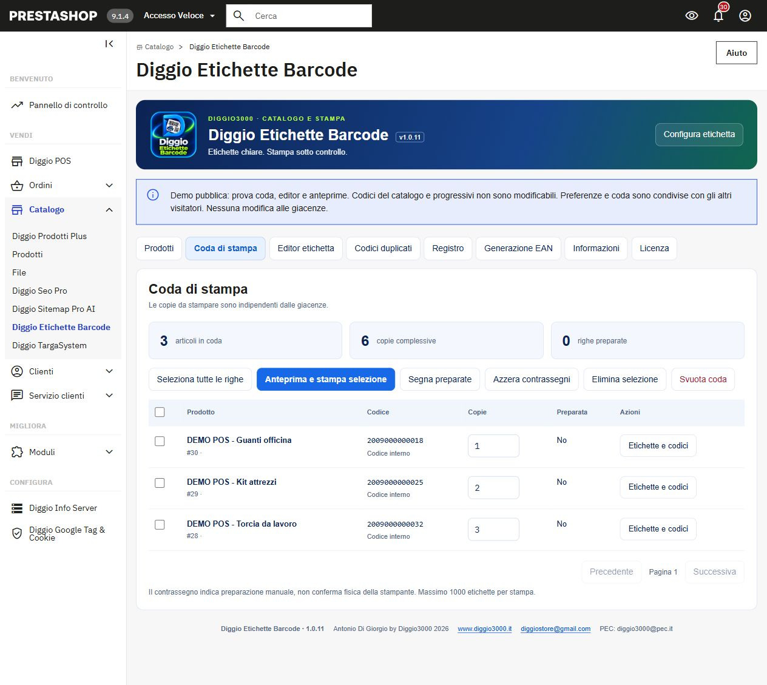Click the Diggio Info Server icon
The width and height of the screenshot is (767, 685).
pos(17,508)
